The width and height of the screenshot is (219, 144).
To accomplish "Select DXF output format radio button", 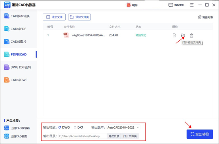I will pos(75,127).
